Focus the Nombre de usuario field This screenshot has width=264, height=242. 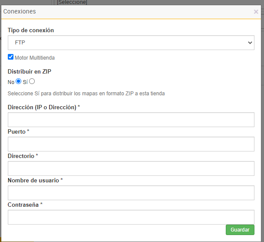coord(131,193)
